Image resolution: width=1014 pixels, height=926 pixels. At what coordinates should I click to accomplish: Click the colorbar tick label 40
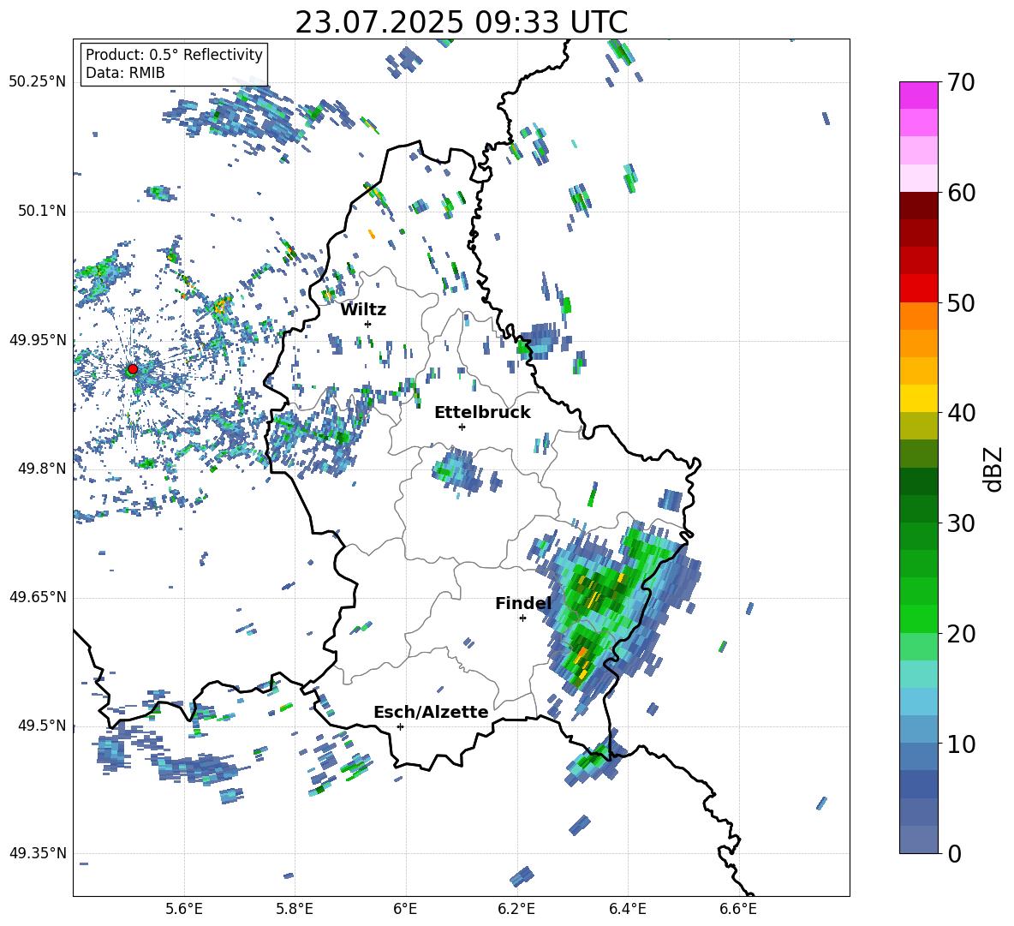[961, 413]
